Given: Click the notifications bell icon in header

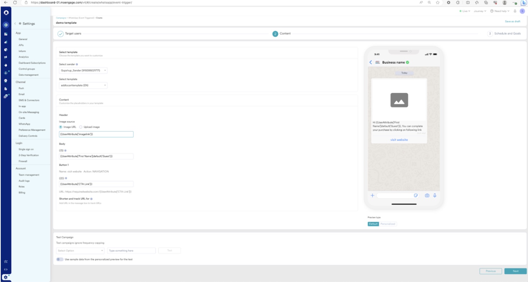Looking at the screenshot, I should point(515,11).
